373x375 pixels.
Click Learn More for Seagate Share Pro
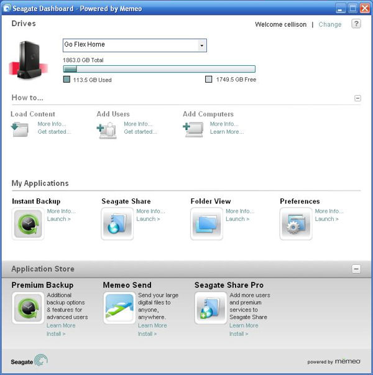click(244, 325)
